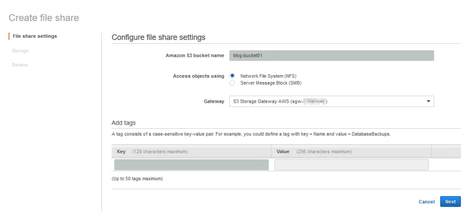Click the Access objects using label
Image resolution: width=466 pixels, height=212 pixels.
pos(198,76)
